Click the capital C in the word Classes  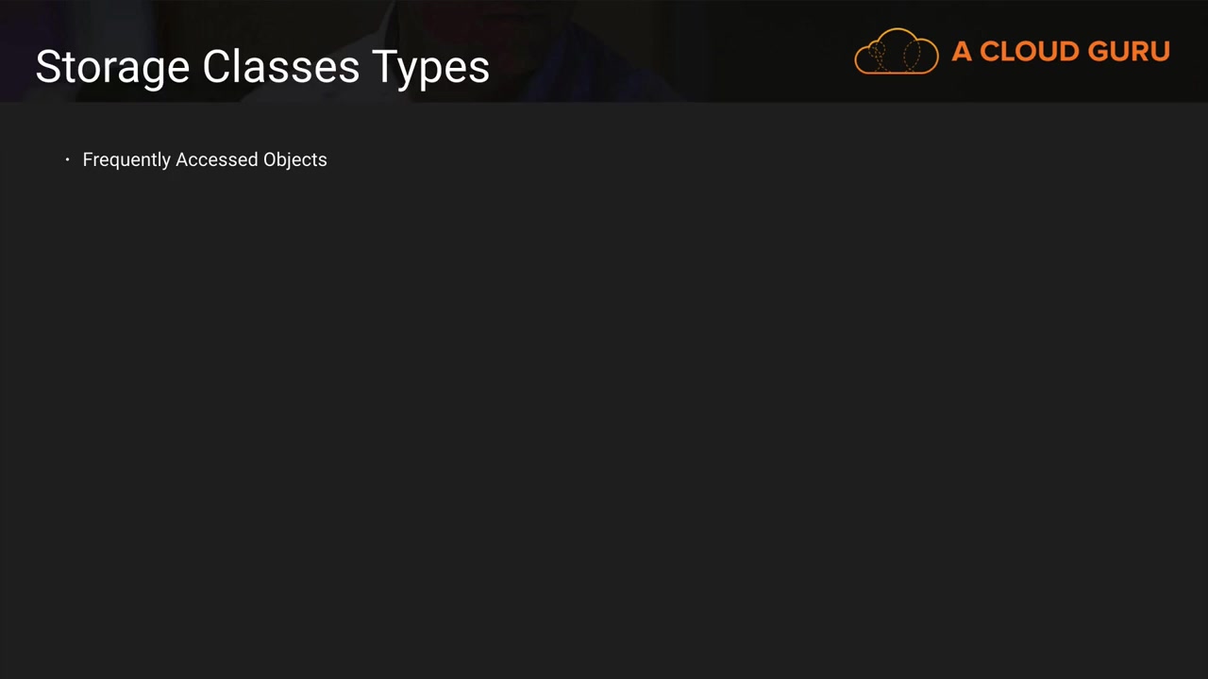coord(218,68)
